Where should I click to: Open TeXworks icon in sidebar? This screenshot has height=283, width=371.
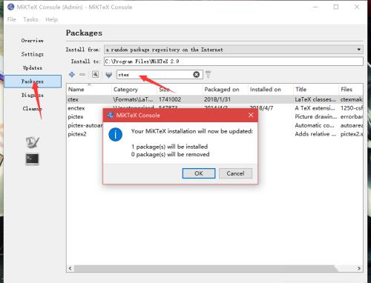(33, 142)
